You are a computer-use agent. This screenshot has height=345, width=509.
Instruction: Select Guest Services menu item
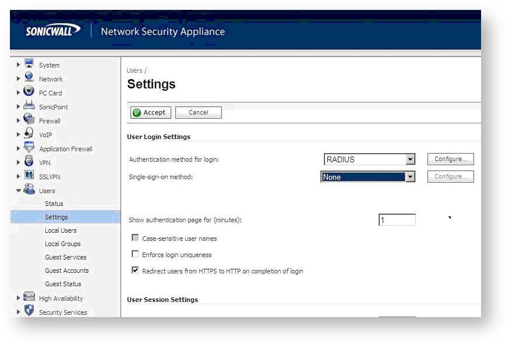66,257
